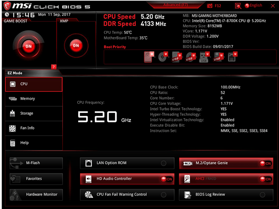Open the BIOS search magnifier icon
The width and height of the screenshot is (279, 209).
[x=238, y=6]
